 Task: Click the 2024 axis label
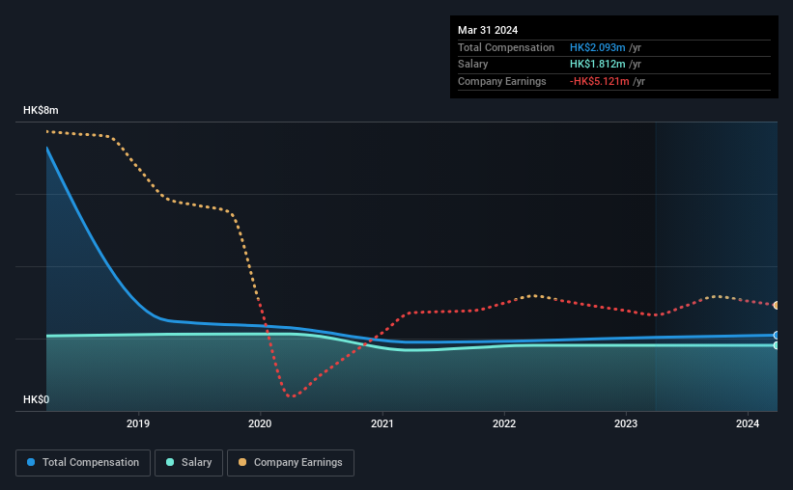pyautogui.click(x=748, y=423)
